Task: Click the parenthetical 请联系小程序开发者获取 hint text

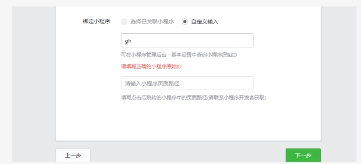Action: click(x=237, y=98)
